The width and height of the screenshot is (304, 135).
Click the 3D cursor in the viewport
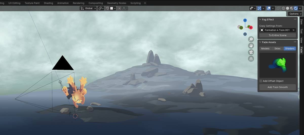click(x=75, y=116)
